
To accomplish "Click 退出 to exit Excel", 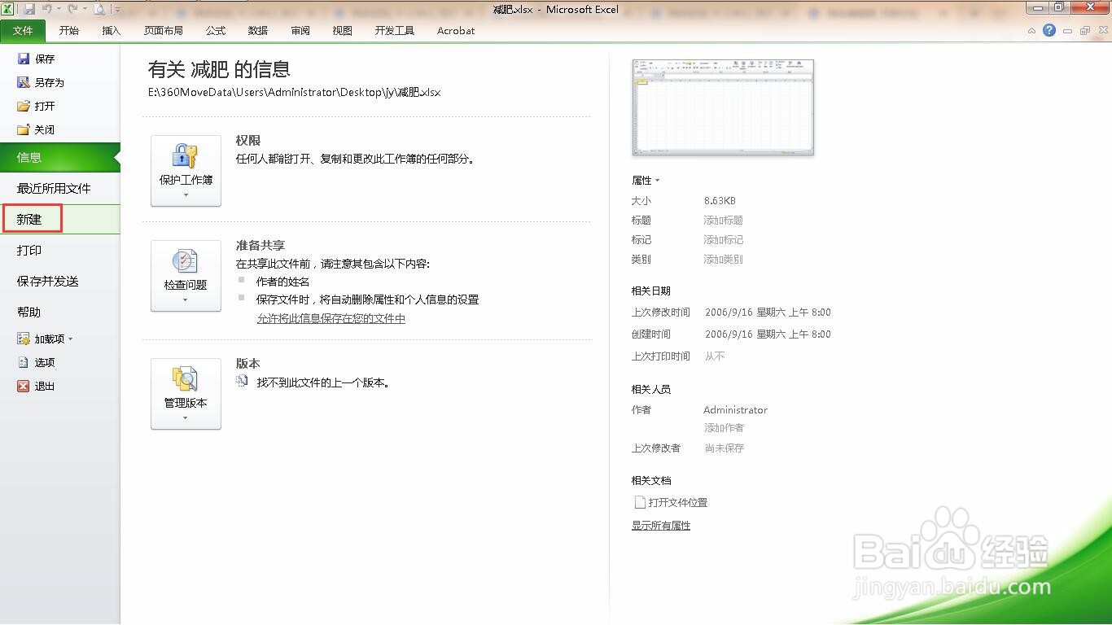I will [x=37, y=386].
